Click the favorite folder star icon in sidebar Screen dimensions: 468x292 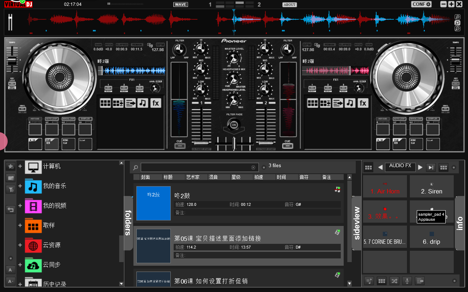(x=11, y=166)
